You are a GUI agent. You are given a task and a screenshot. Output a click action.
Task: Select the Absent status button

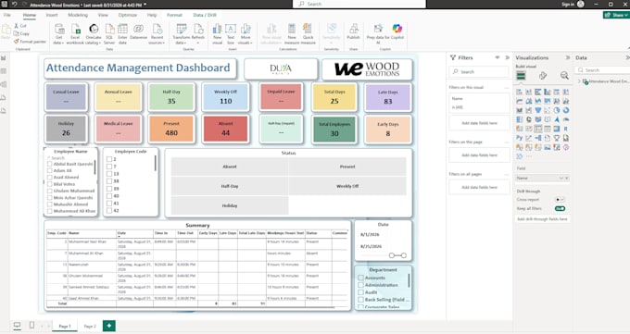[230, 167]
